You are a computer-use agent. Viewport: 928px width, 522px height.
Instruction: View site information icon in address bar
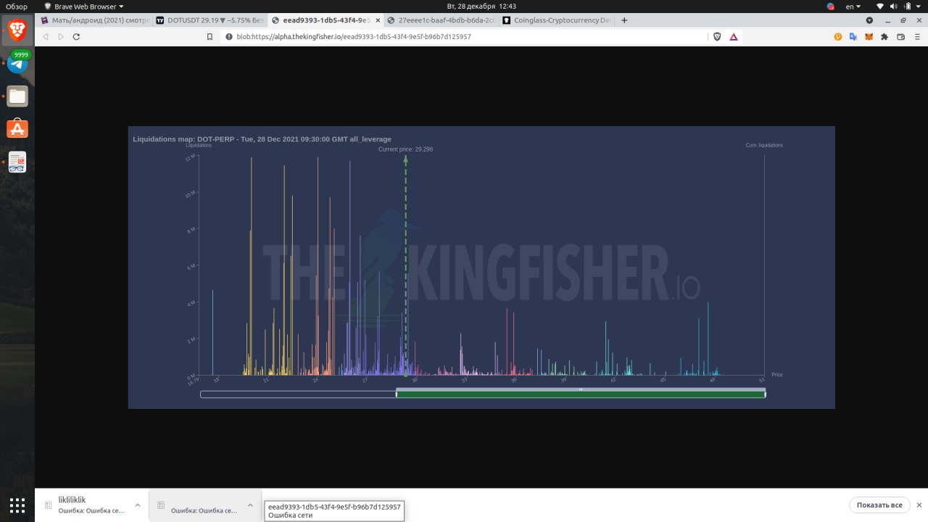(229, 36)
